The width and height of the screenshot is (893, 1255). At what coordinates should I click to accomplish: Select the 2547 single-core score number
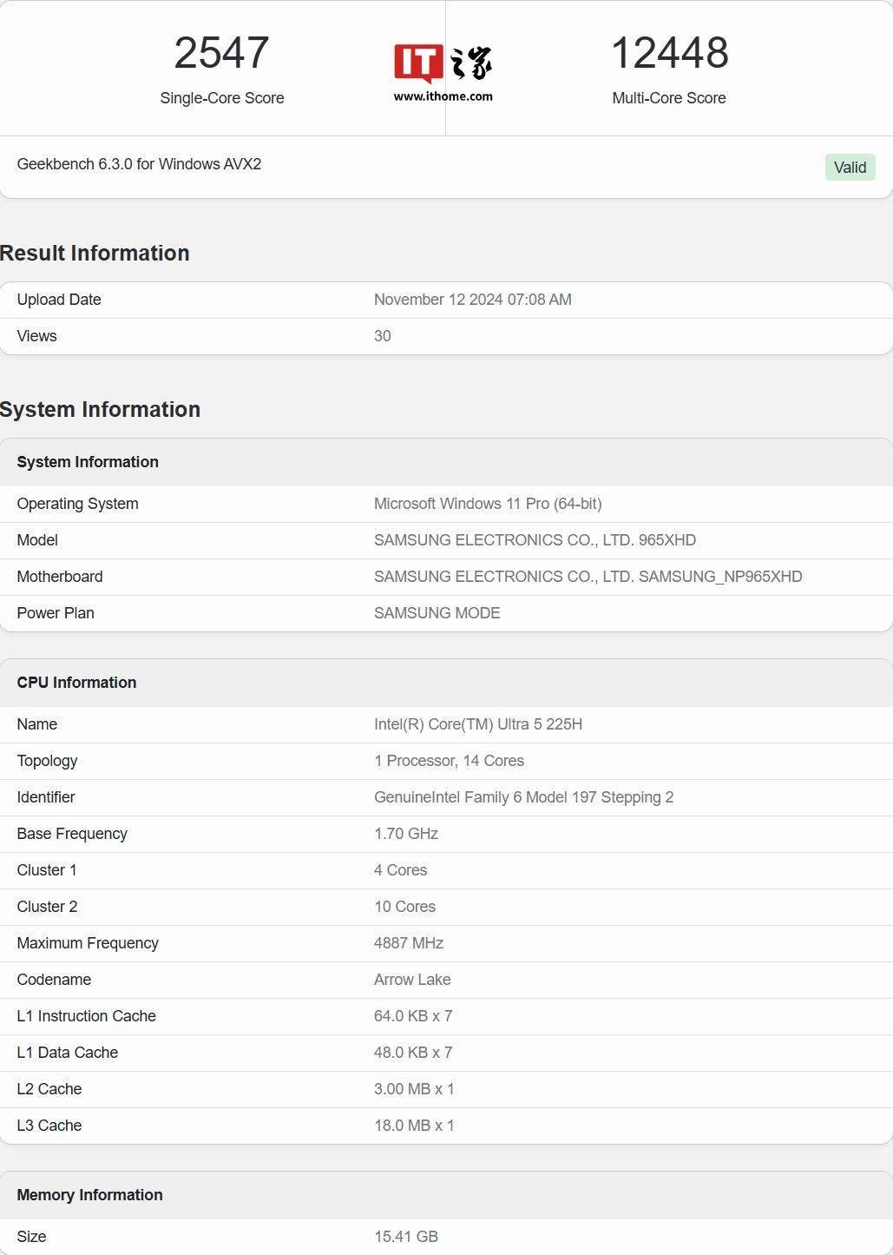point(221,53)
